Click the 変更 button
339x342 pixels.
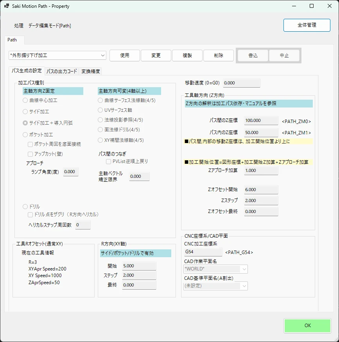pyautogui.click(x=156, y=56)
